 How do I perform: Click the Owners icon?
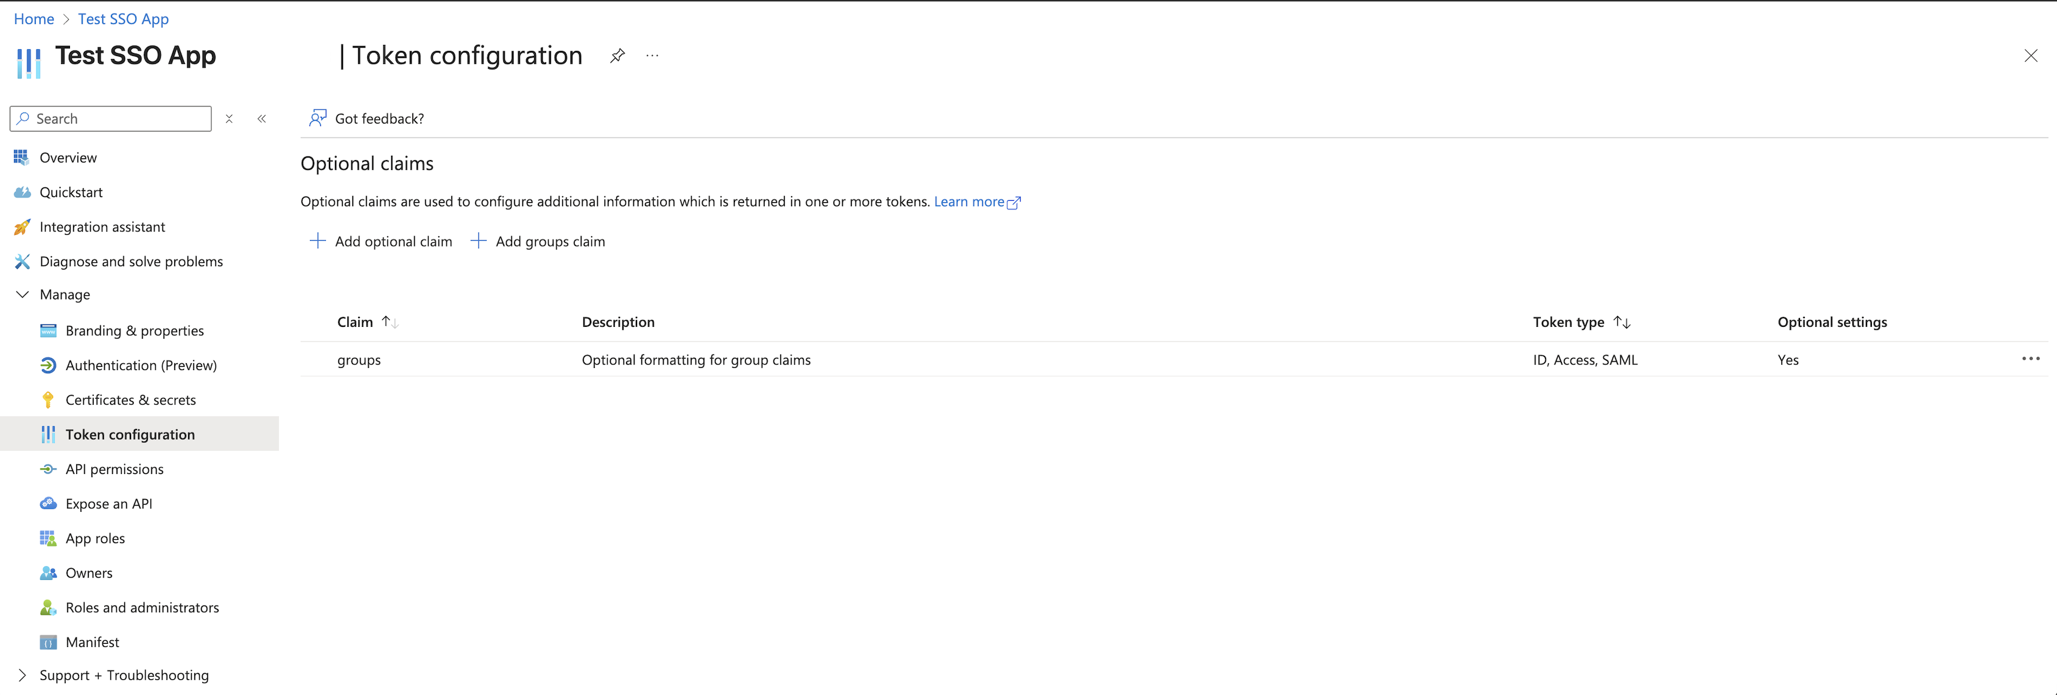point(48,573)
